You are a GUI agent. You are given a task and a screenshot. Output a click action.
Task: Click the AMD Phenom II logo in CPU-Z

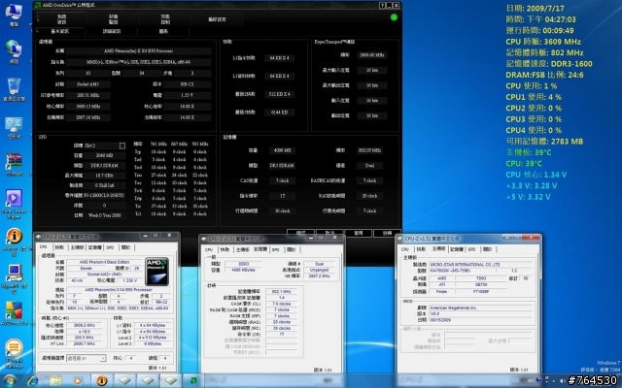157,272
